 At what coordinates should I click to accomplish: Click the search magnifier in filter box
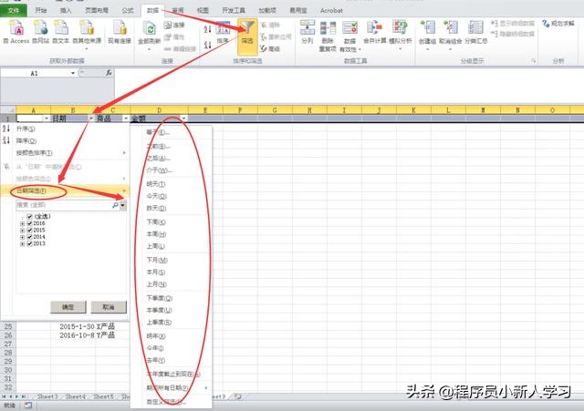tap(116, 205)
